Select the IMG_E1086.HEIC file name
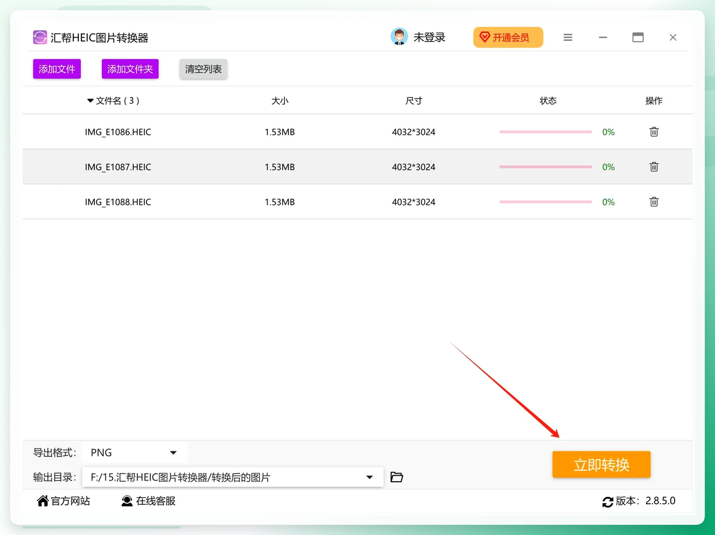The height and width of the screenshot is (535, 715). pos(118,132)
